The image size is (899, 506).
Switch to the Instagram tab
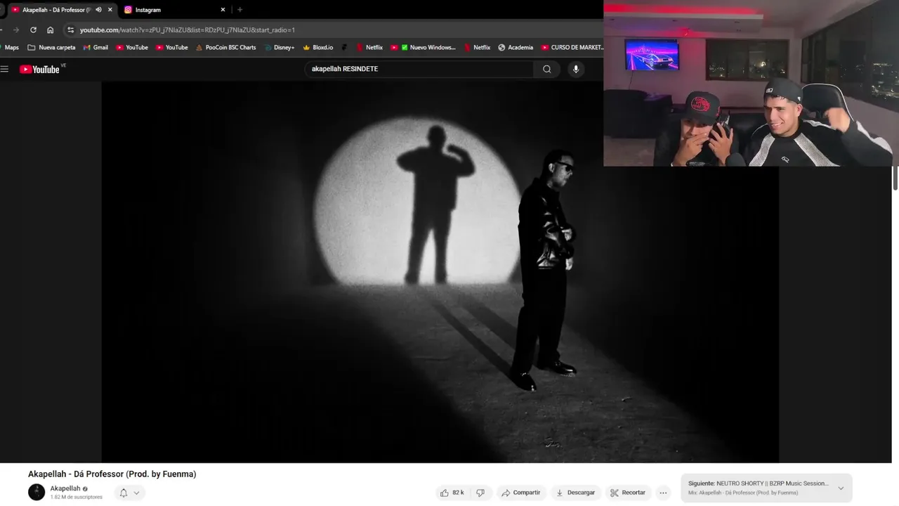pyautogui.click(x=169, y=10)
